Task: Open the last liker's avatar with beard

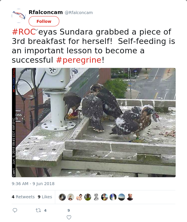Action: (x=130, y=197)
